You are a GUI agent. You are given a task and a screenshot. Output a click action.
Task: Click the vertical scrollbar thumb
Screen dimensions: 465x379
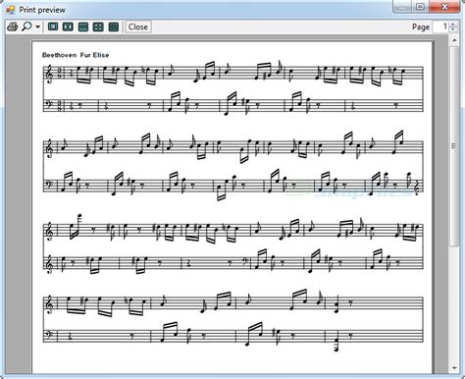(454, 146)
